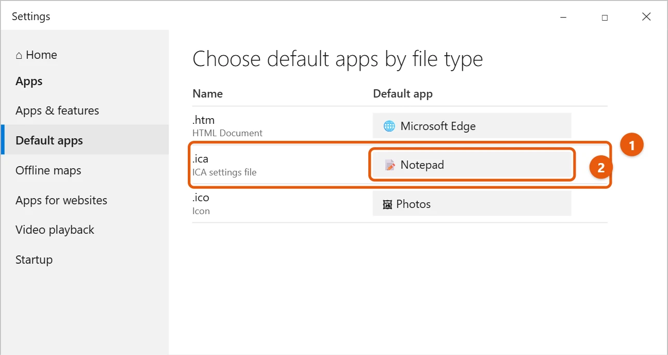Click the Microsoft Edge globe icon
Viewport: 668px width, 355px height.
(389, 126)
